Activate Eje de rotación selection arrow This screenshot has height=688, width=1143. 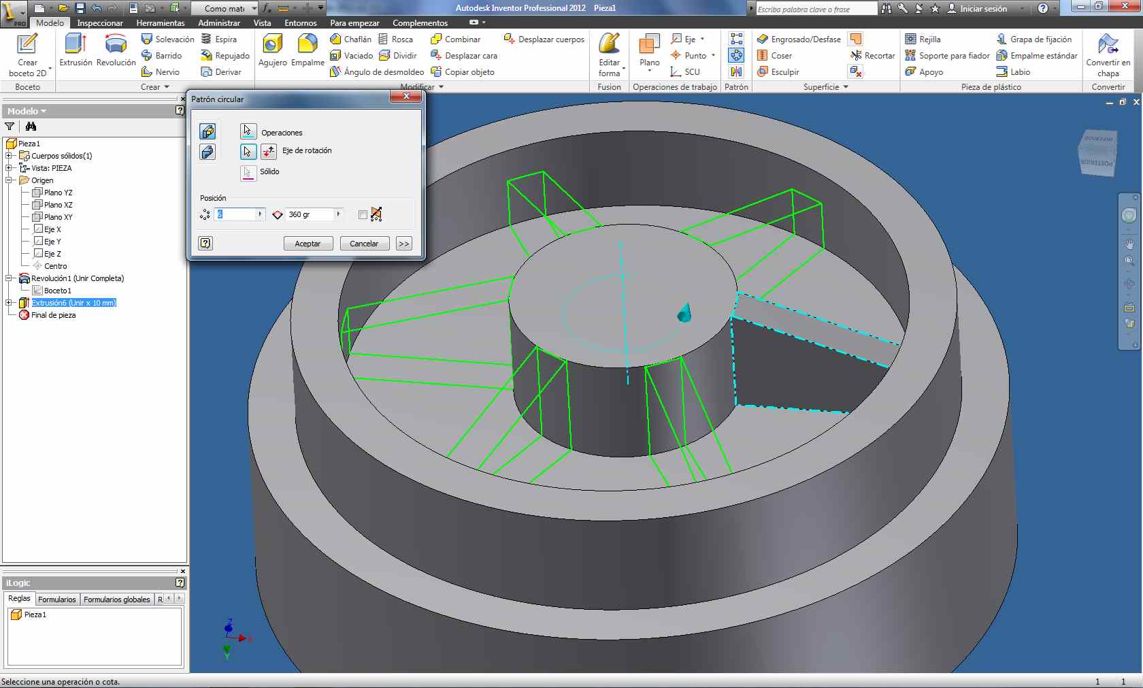[x=248, y=151]
